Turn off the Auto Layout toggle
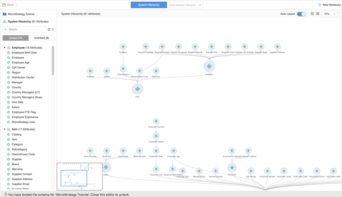The height and width of the screenshot is (197, 342). click(301, 14)
